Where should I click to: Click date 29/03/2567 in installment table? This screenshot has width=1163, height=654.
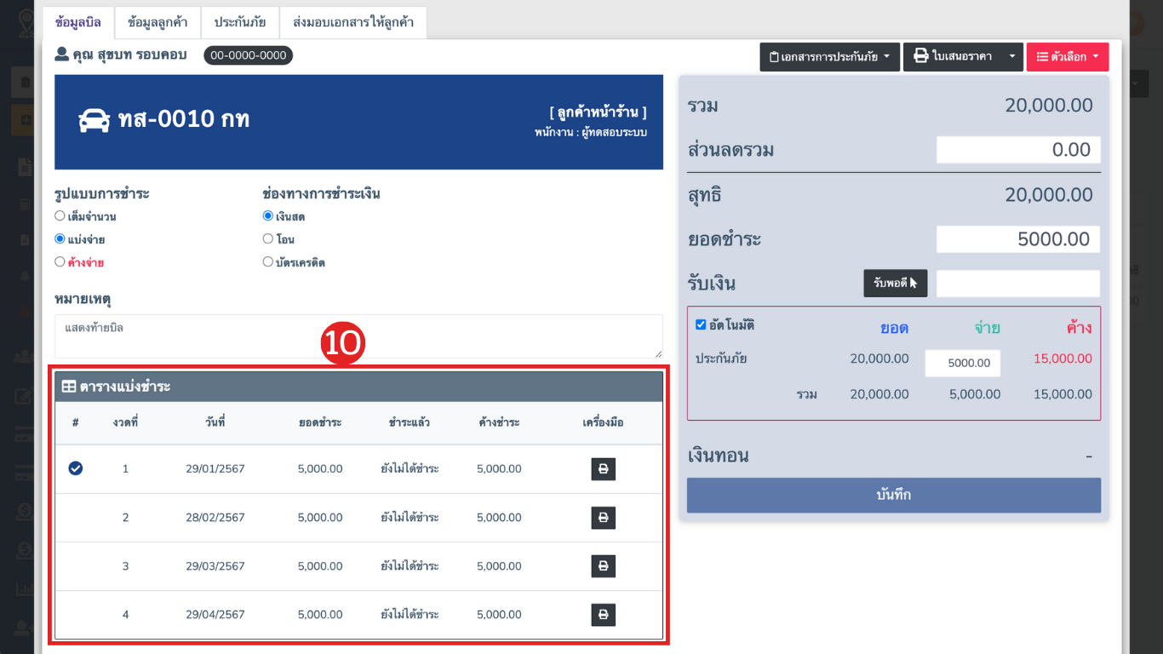click(x=215, y=566)
